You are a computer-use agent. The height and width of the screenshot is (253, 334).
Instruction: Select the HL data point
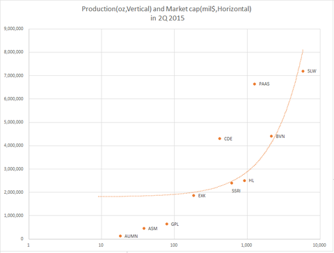[244, 181]
